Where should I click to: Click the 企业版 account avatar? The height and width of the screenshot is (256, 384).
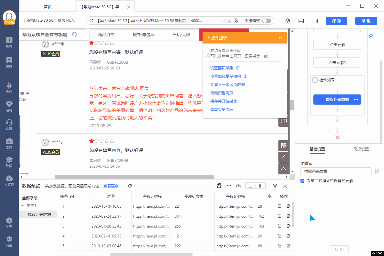click(x=9, y=18)
